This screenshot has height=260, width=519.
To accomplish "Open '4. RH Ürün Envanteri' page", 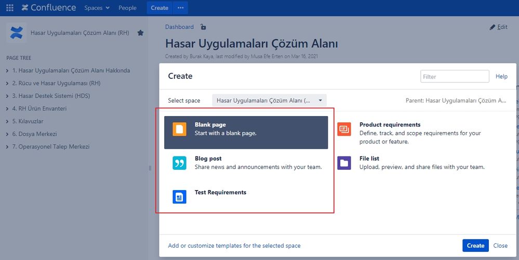I will pos(39,109).
